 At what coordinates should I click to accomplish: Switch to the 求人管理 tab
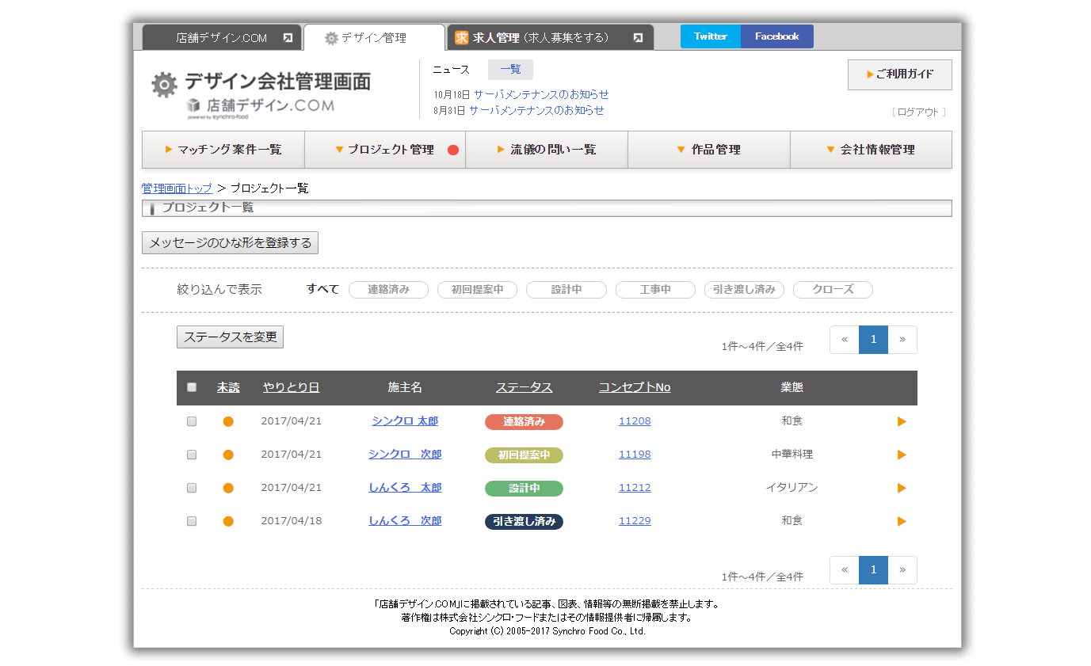(539, 38)
